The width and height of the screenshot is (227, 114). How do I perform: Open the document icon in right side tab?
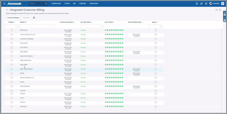pyautogui.click(x=225, y=12)
